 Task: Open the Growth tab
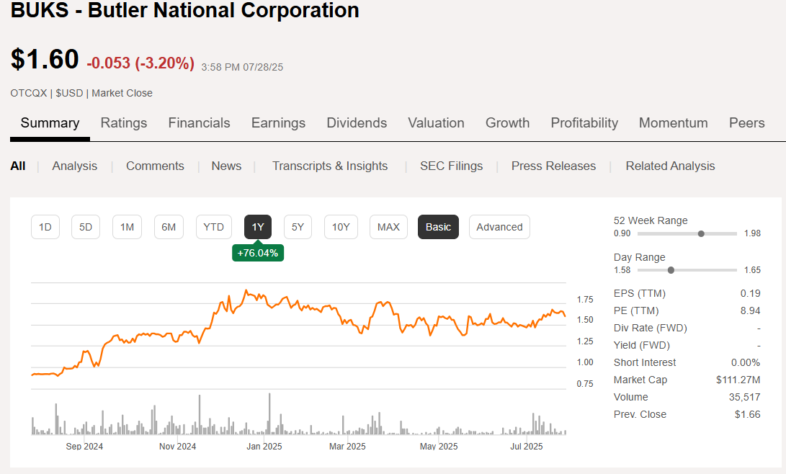(x=507, y=123)
